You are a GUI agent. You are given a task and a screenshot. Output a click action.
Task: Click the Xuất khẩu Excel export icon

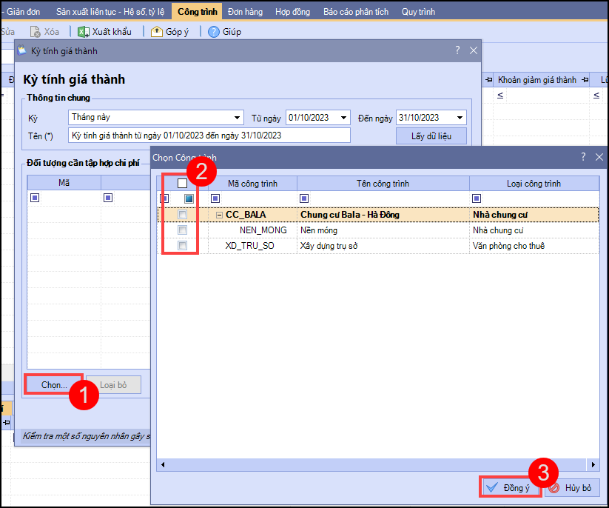(83, 32)
